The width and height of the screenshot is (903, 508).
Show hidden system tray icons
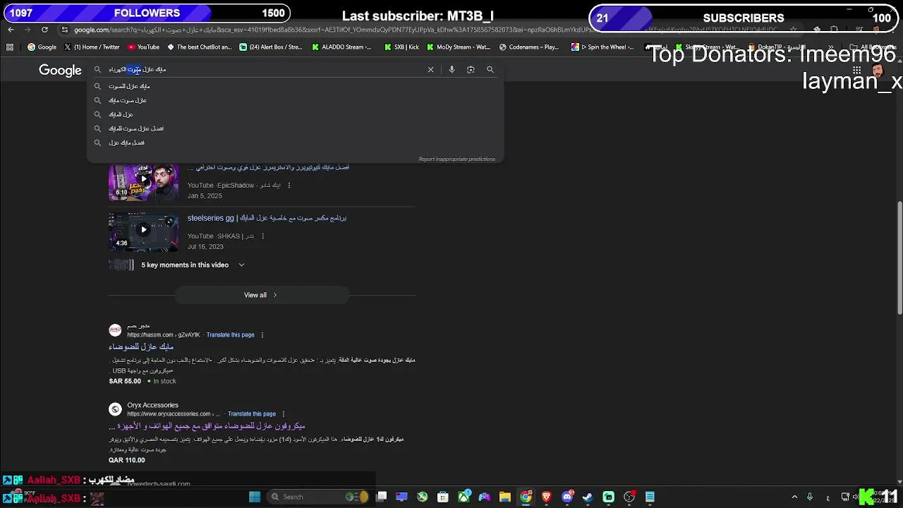(x=794, y=497)
